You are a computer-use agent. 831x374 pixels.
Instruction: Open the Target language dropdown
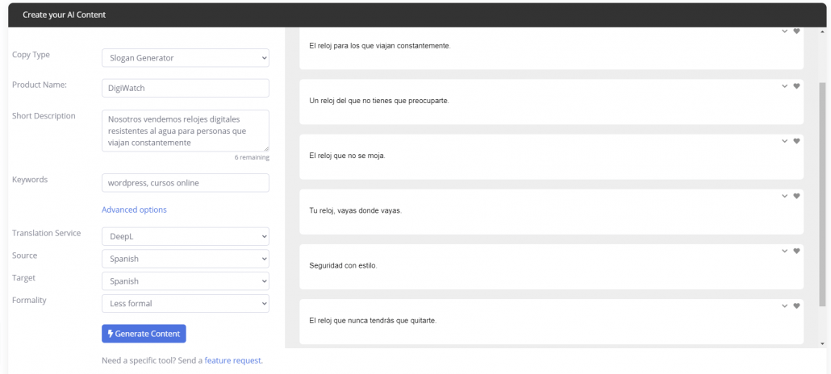(186, 281)
